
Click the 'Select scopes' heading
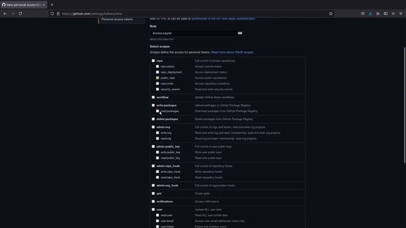click(160, 46)
